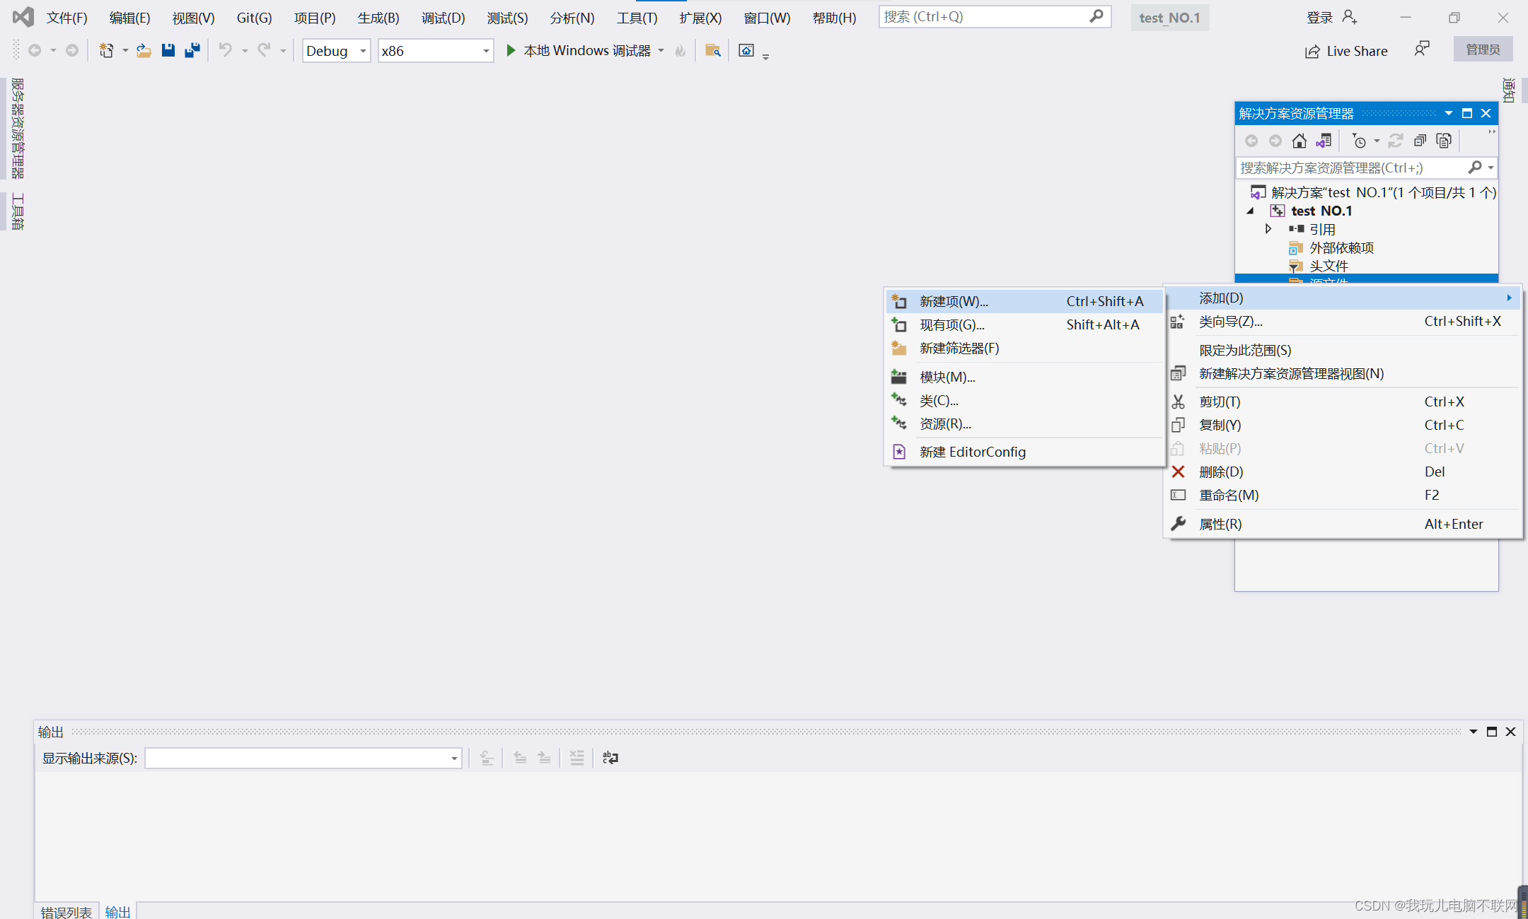Start the 本地 Windows 调试器 debugger
Viewport: 1528px width, 919px height.
tap(579, 51)
